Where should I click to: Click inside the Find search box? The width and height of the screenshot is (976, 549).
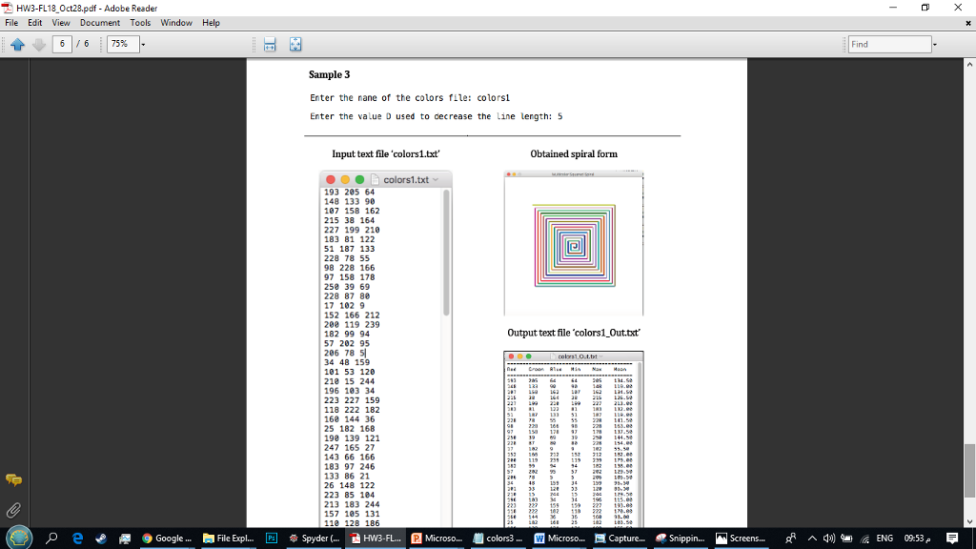point(891,43)
